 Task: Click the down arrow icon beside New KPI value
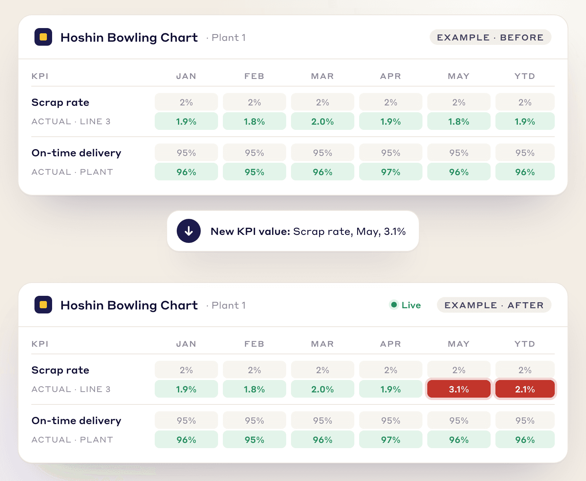coord(189,231)
